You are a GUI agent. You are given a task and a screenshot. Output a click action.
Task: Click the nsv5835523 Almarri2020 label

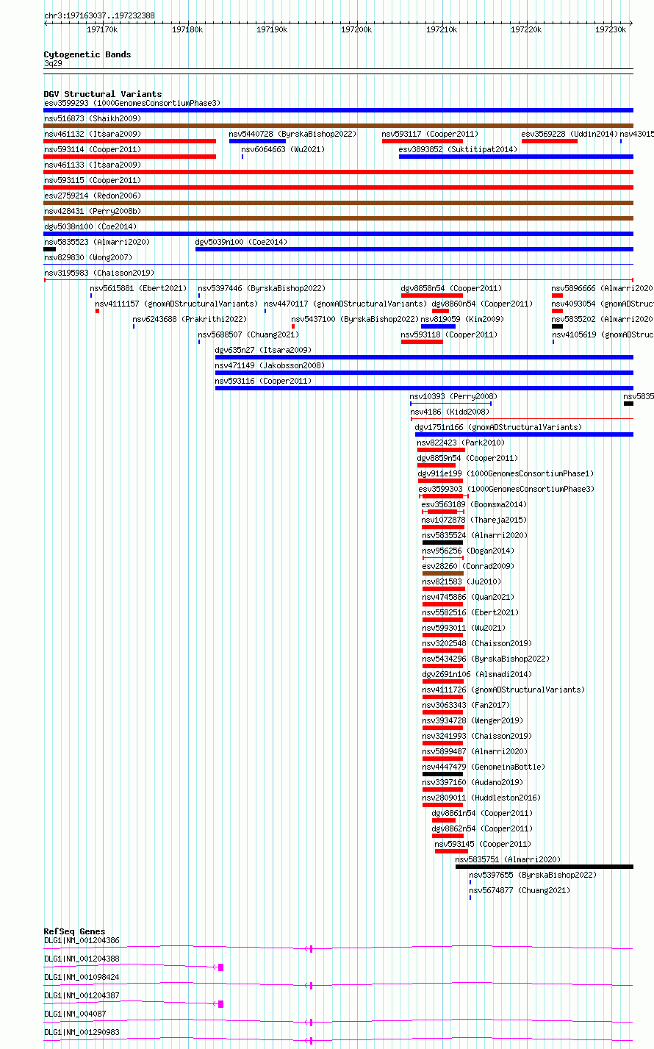[97, 242]
